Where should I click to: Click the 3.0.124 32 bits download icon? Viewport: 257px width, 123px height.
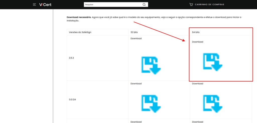pos(151,104)
